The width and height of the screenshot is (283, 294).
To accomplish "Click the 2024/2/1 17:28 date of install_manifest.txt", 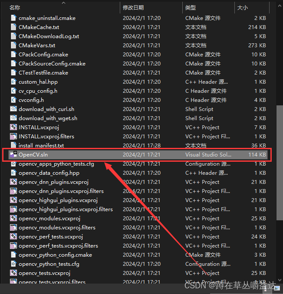I will [141, 146].
